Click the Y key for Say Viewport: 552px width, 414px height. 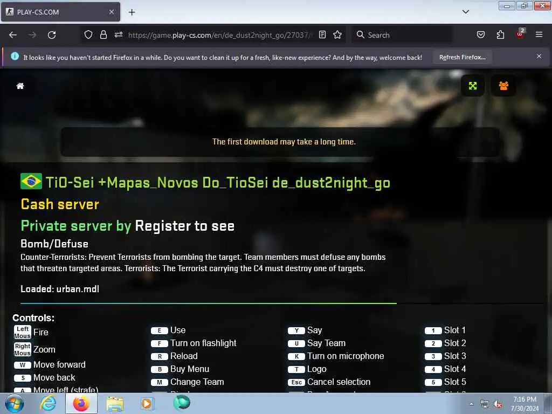296,330
